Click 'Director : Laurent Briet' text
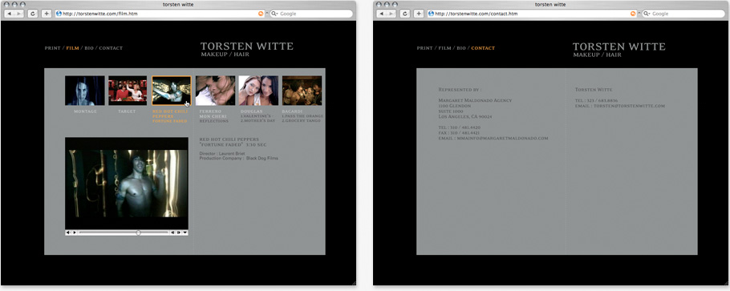 coord(222,153)
